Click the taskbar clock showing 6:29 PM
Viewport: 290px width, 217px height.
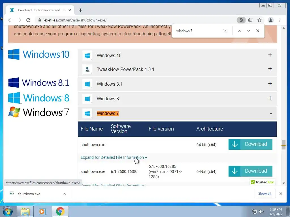(x=276, y=212)
